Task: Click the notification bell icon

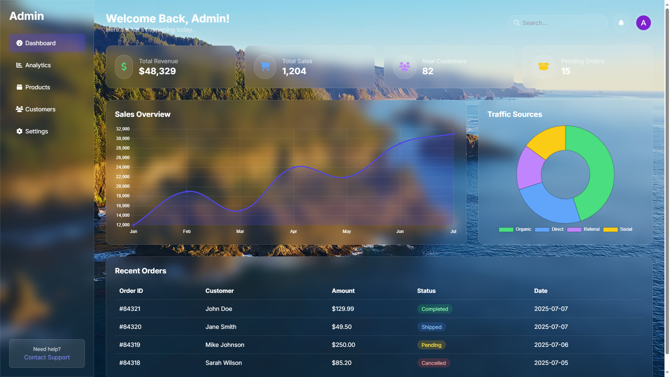Action: (x=621, y=23)
